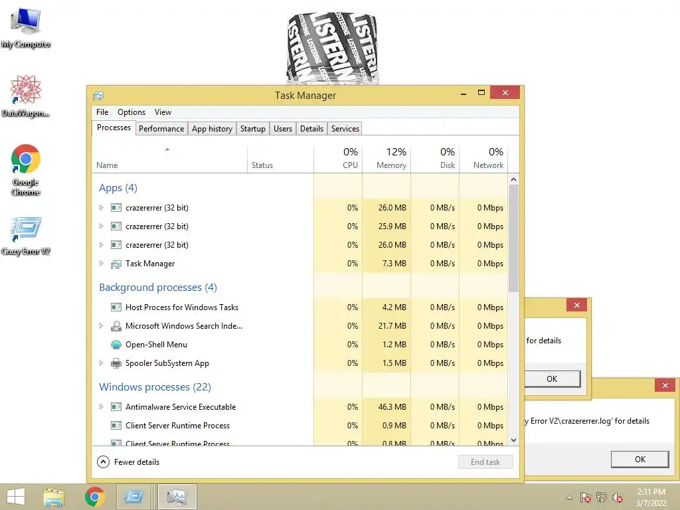Click the Task Manager taskbar button
Image resolution: width=680 pixels, height=510 pixels.
click(177, 497)
